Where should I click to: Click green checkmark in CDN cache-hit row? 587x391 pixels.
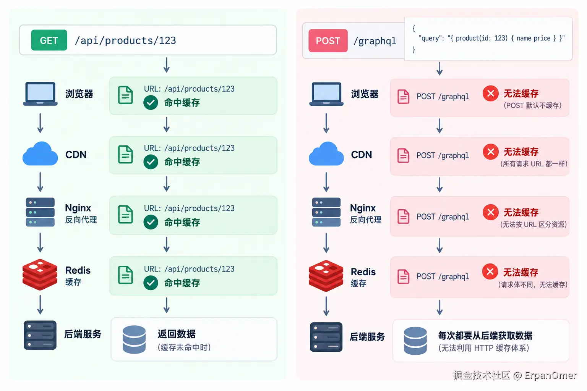151,162
